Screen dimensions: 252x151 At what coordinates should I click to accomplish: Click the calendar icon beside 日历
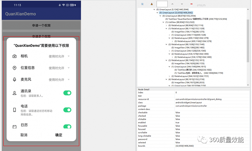(14, 127)
